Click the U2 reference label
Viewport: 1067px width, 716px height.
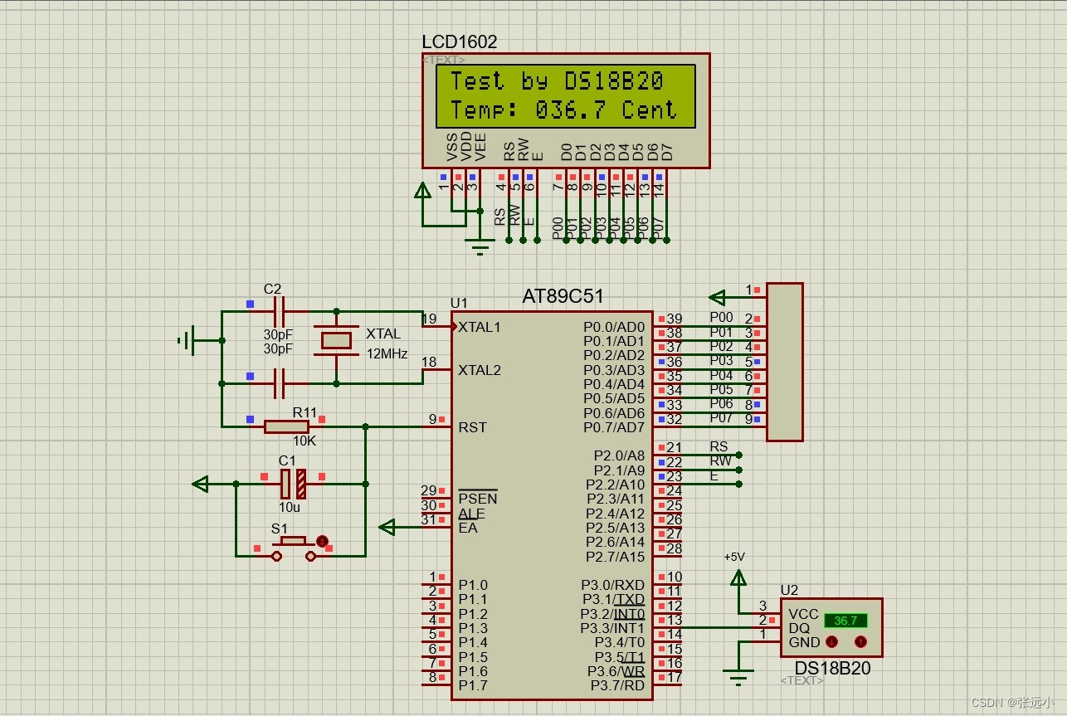789,590
